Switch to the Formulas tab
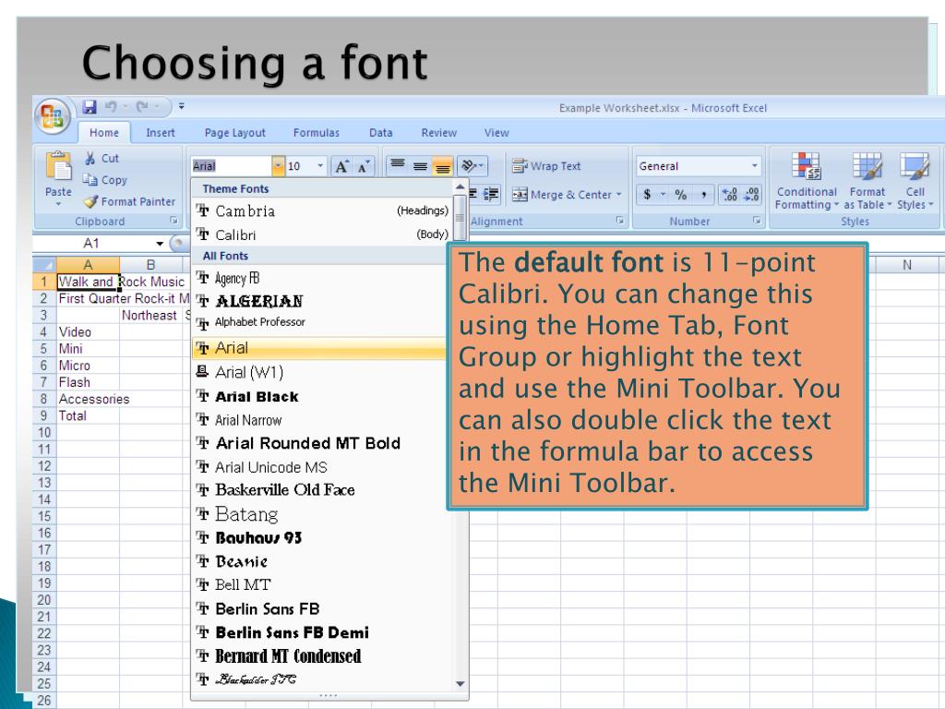This screenshot has width=945, height=709. [x=317, y=133]
